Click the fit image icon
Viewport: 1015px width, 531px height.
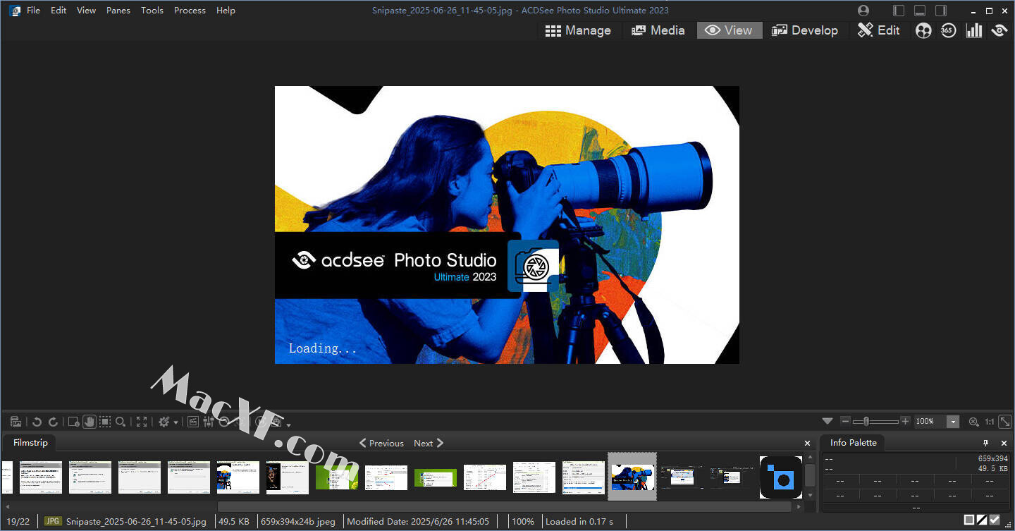1004,422
